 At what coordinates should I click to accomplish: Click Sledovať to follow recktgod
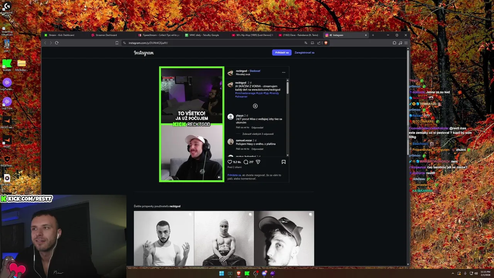(255, 71)
